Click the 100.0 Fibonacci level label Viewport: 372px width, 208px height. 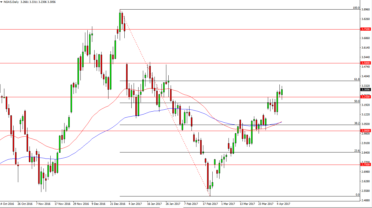coord(356,8)
